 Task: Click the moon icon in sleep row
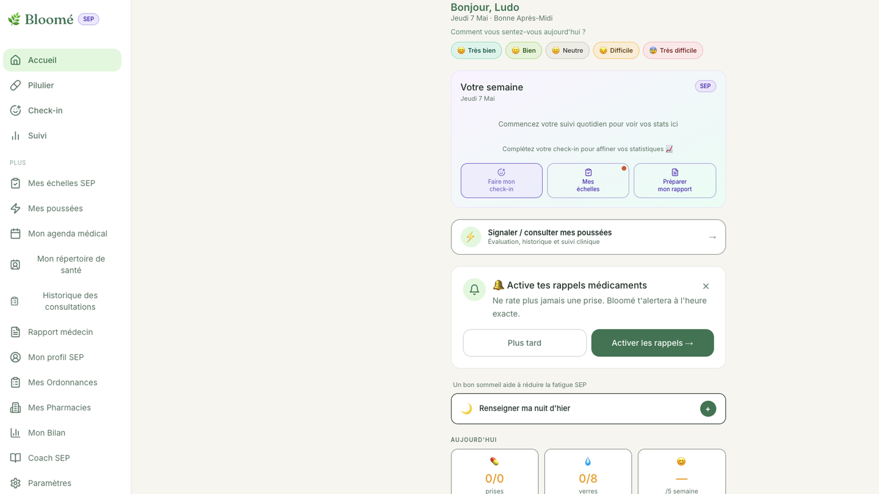[x=466, y=409]
